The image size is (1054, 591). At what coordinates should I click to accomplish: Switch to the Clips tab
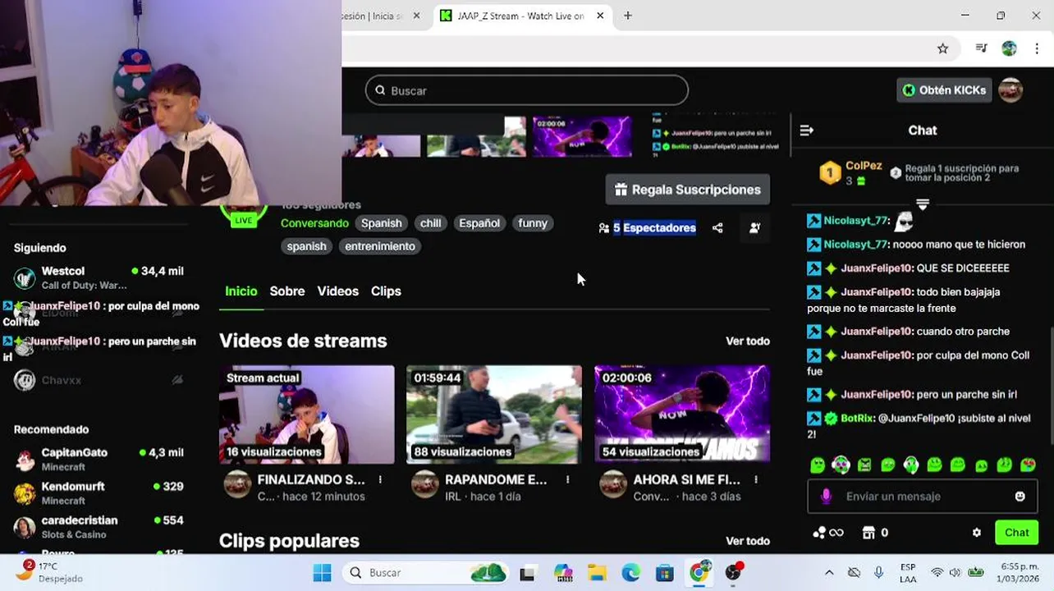(x=386, y=291)
